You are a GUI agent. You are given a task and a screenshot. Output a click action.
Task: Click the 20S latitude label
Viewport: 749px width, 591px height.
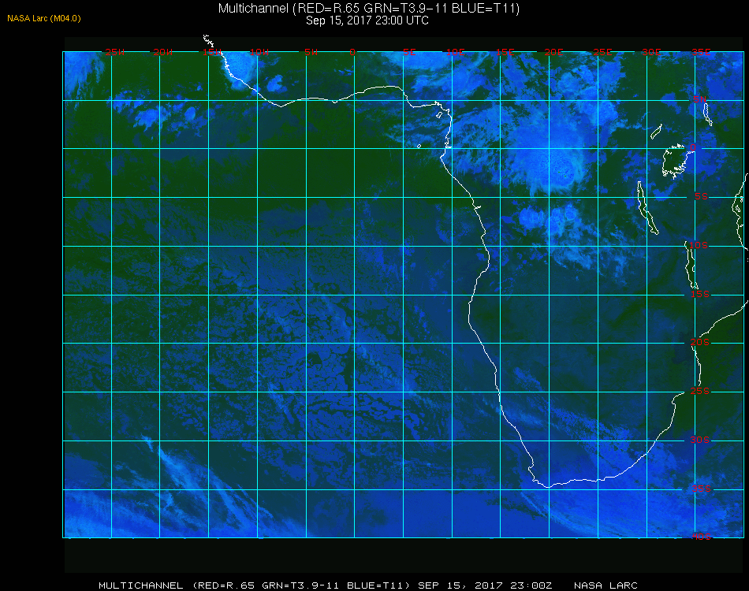pos(700,342)
